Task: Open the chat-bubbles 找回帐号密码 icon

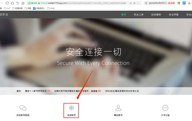Action: tap(23, 108)
